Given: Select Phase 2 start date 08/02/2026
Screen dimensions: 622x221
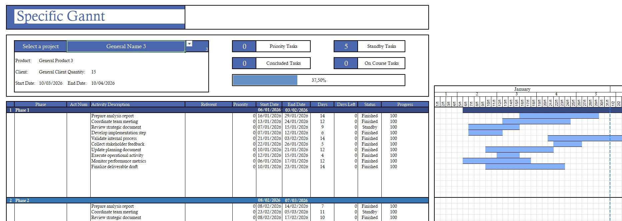Looking at the screenshot, I should [269, 200].
